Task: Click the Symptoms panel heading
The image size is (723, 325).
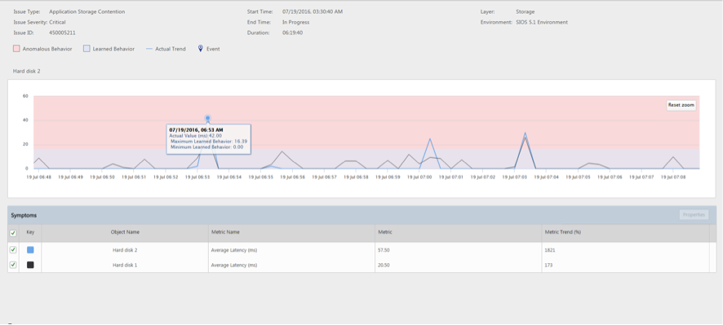Action: point(24,215)
